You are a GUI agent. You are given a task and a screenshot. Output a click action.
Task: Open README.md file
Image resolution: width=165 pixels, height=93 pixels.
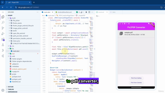[x=16, y=82]
